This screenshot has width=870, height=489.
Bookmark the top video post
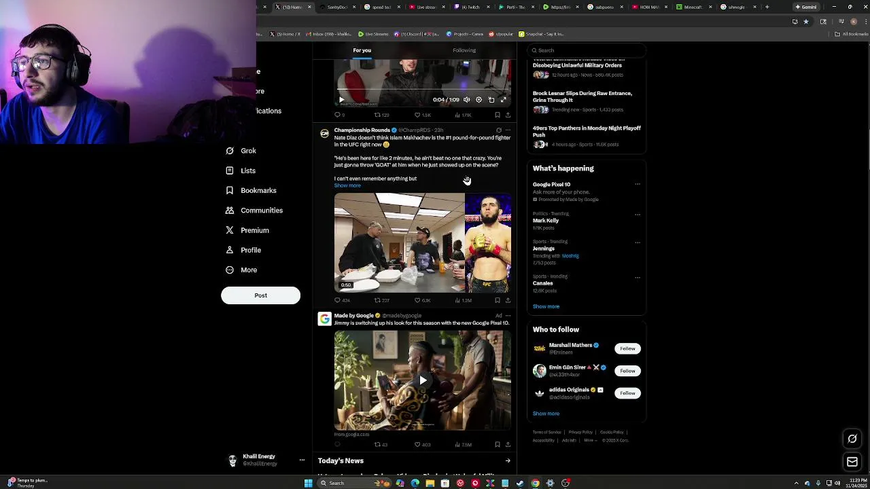click(x=497, y=115)
